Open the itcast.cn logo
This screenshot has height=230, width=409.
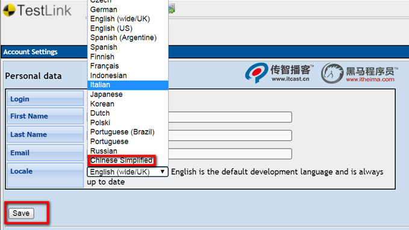(x=279, y=73)
